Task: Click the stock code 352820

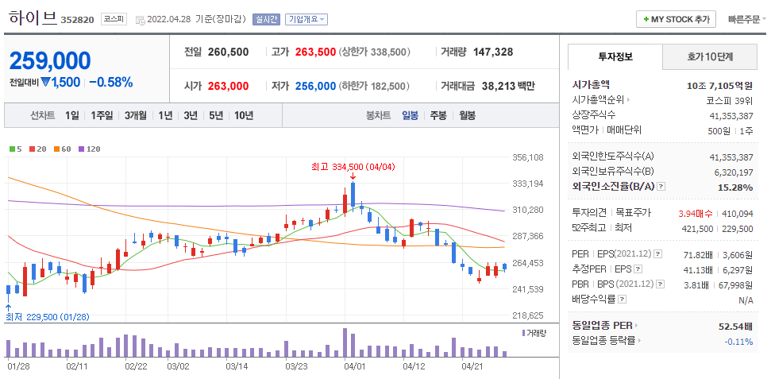Action: coord(77,20)
